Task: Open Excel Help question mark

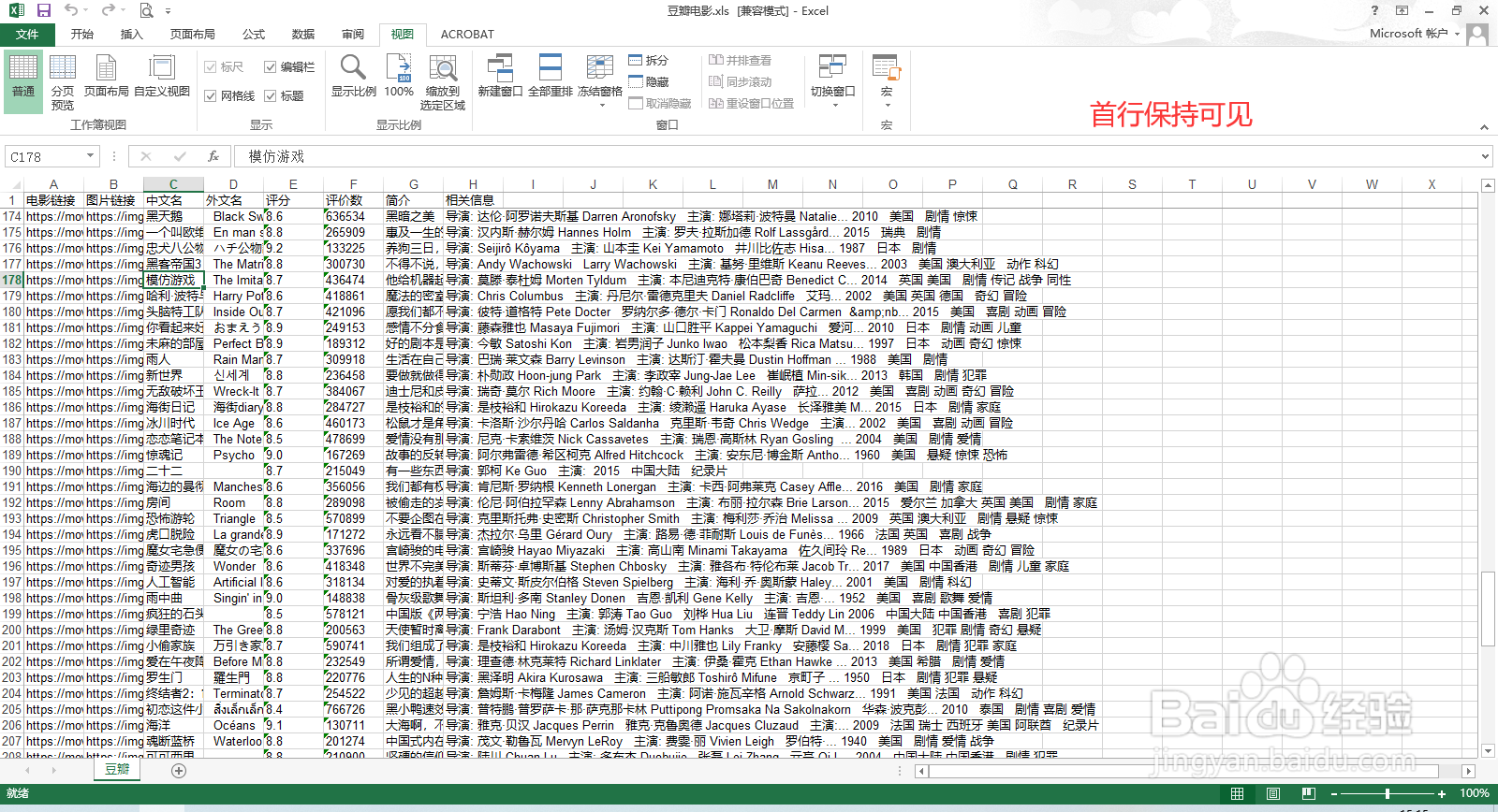Action: pos(1374,10)
